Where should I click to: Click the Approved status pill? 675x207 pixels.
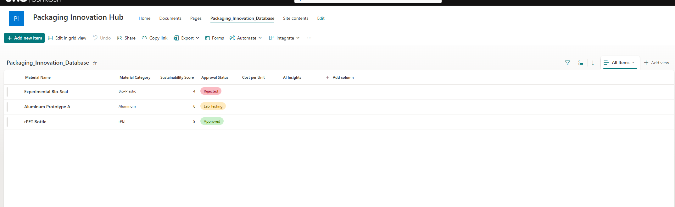click(212, 121)
